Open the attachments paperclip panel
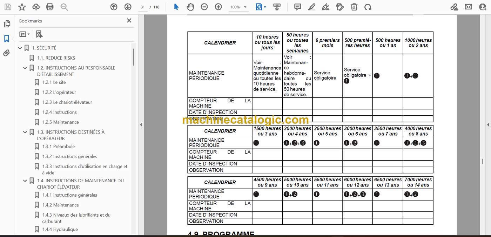 (x=7, y=53)
